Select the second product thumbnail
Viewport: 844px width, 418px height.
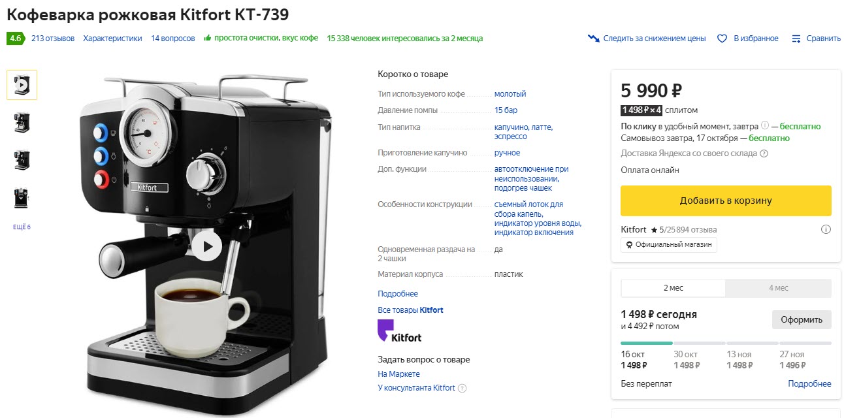click(22, 122)
